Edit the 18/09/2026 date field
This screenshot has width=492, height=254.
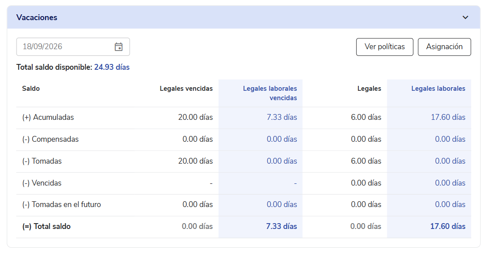(73, 47)
